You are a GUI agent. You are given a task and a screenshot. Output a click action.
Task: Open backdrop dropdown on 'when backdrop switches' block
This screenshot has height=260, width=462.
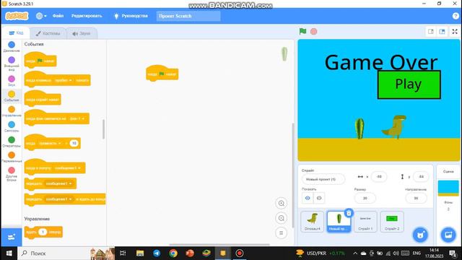[77, 118]
